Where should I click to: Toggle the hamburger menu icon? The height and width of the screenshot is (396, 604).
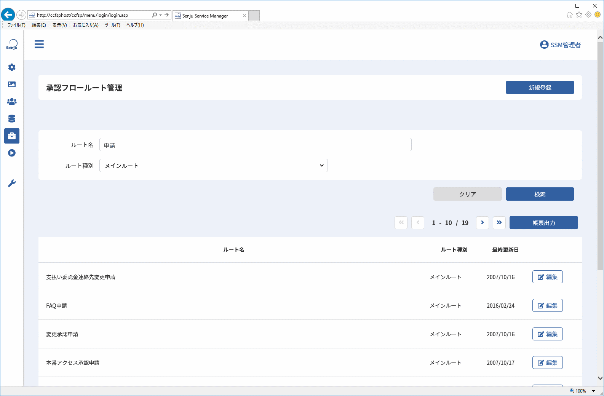point(39,44)
